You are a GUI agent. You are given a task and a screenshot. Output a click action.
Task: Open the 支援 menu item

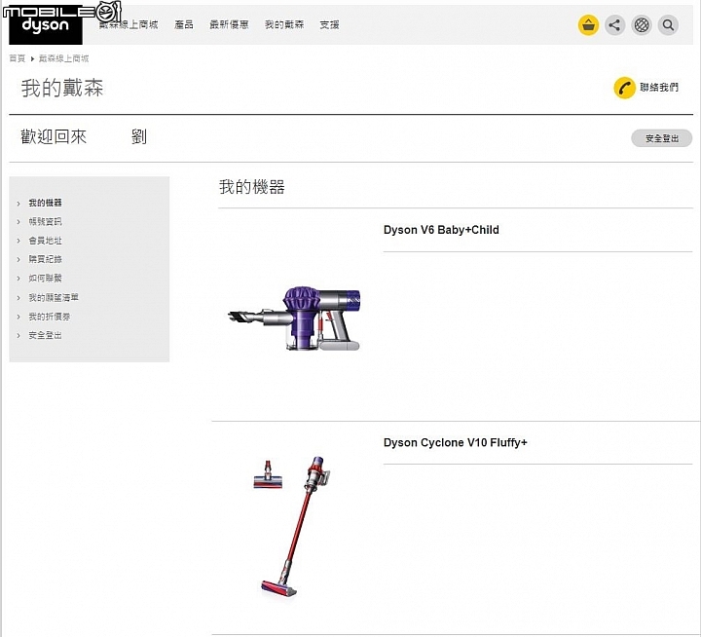329,24
